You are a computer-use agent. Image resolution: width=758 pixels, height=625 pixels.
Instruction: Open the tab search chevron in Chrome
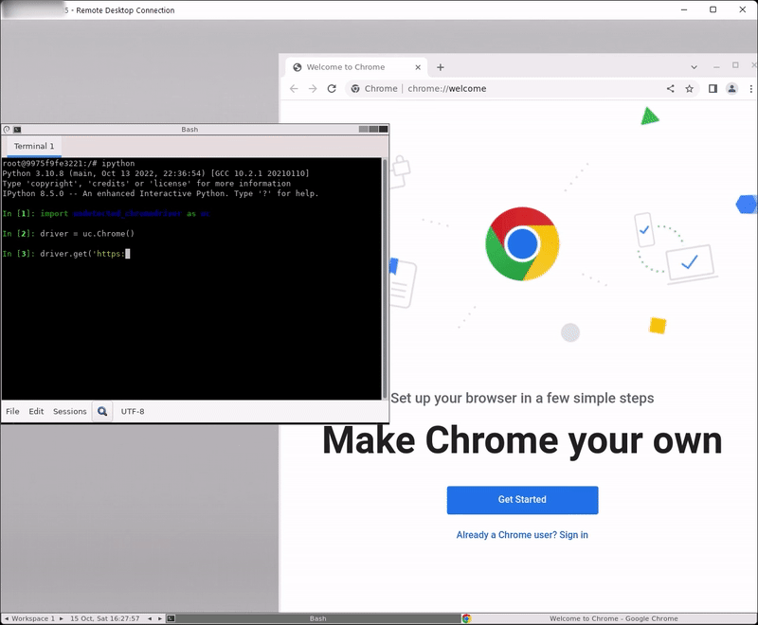tap(694, 67)
